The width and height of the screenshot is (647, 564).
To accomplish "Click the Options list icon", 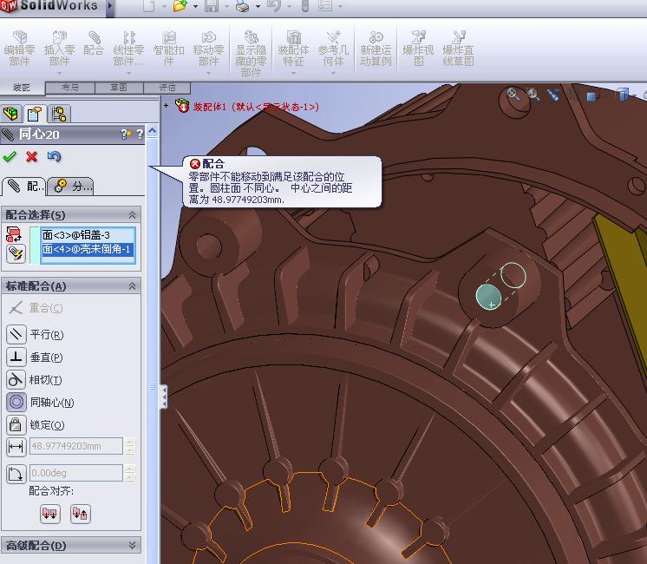I will click(325, 6).
